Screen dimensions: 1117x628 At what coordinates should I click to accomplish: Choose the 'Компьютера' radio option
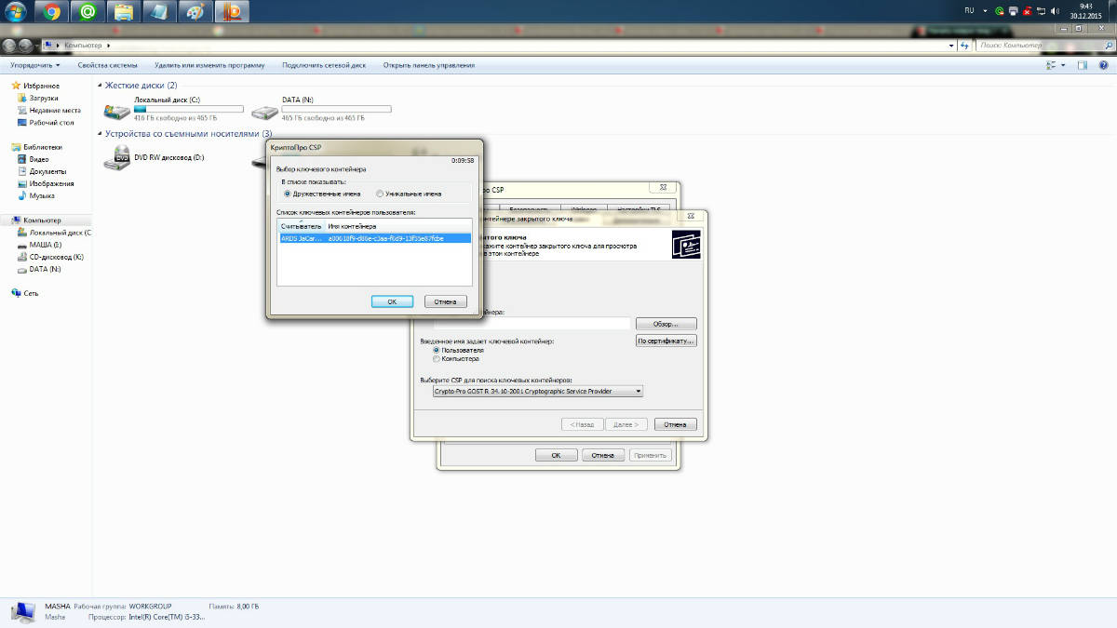point(436,358)
